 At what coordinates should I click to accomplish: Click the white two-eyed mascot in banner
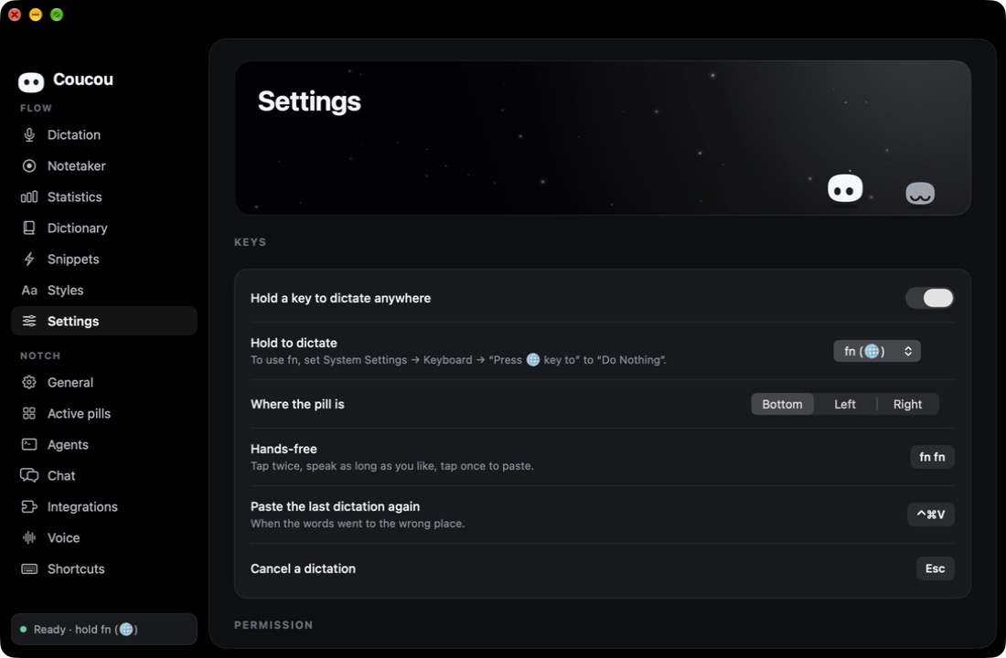coord(845,188)
